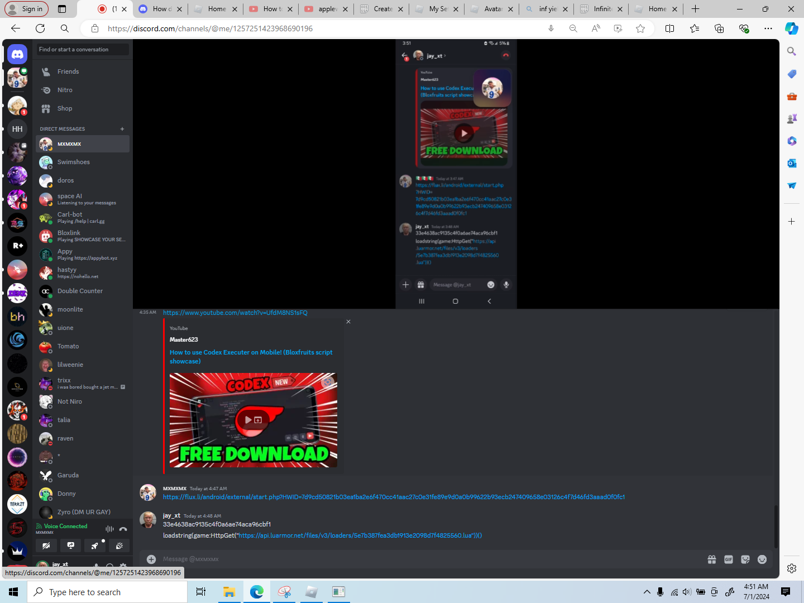Open DM with Swimshoes
This screenshot has width=804, height=603.
click(x=83, y=162)
